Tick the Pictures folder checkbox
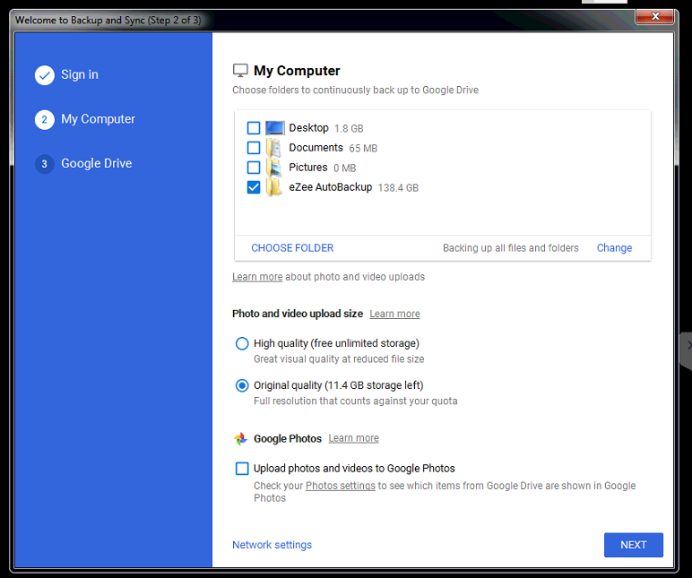692x578 pixels. [x=254, y=168]
